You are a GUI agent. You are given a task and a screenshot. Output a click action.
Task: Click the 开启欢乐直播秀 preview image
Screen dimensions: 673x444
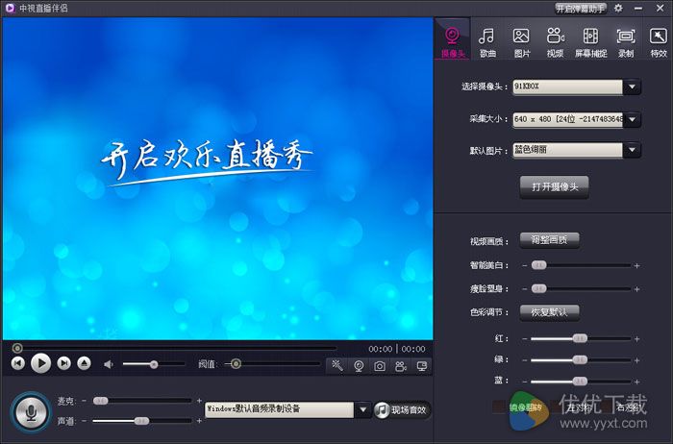pyautogui.click(x=218, y=179)
